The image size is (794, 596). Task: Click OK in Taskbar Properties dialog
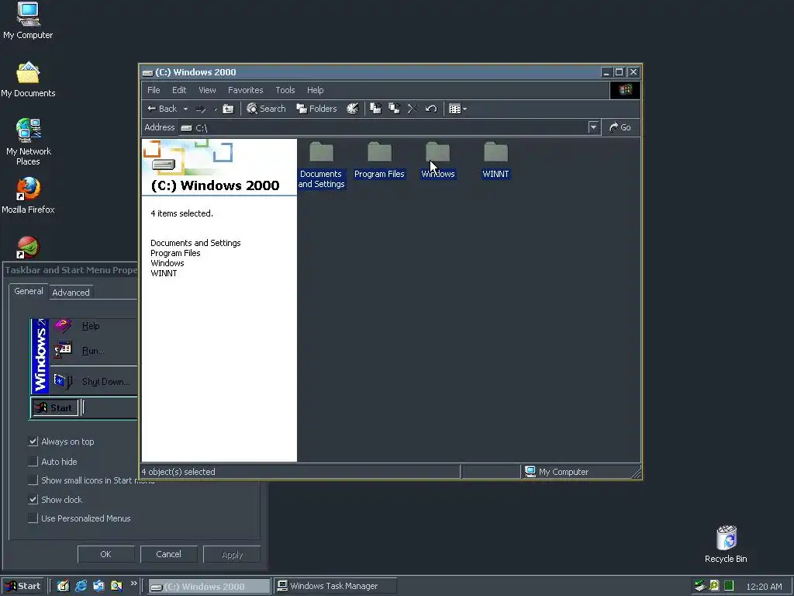coord(105,554)
